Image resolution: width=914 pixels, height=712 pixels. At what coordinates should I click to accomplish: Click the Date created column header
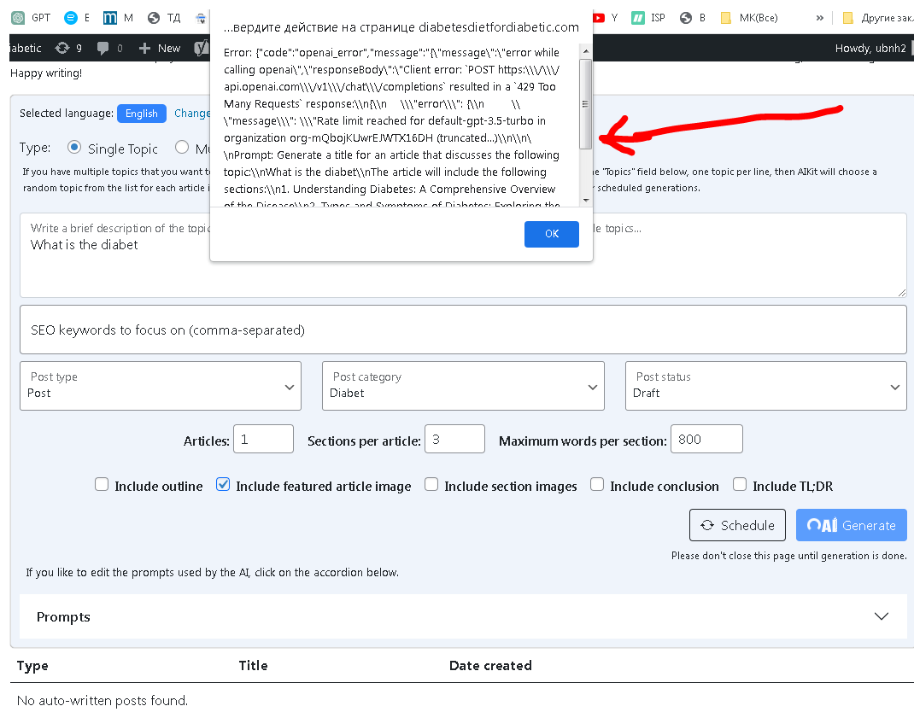coord(490,665)
